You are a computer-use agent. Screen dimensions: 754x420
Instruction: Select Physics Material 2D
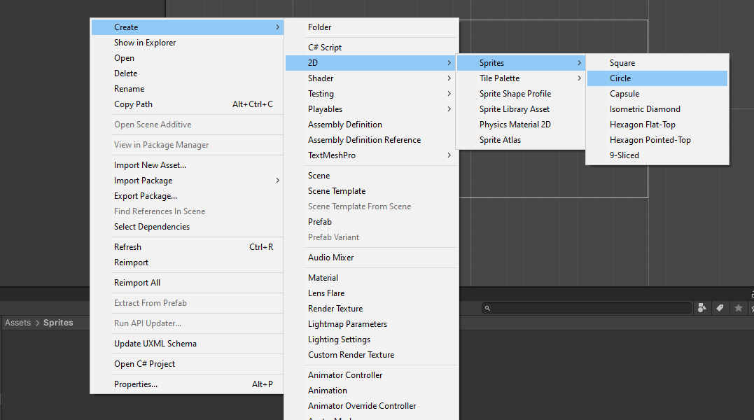coord(515,125)
